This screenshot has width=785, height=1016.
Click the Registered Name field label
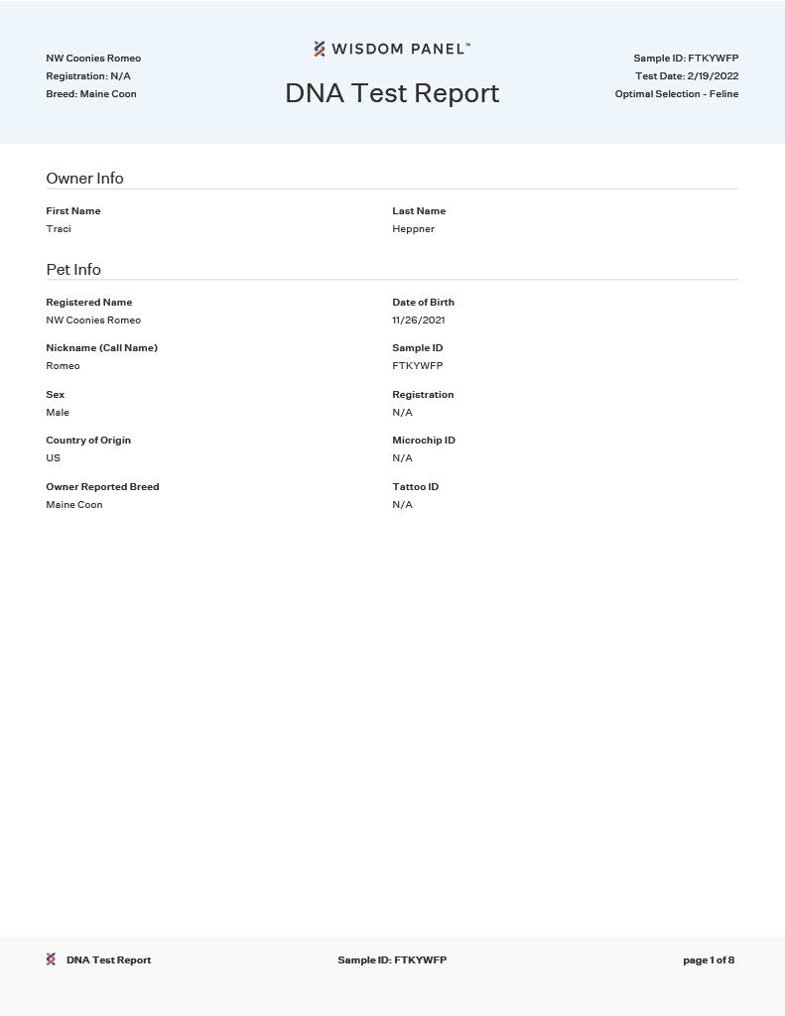[88, 303]
